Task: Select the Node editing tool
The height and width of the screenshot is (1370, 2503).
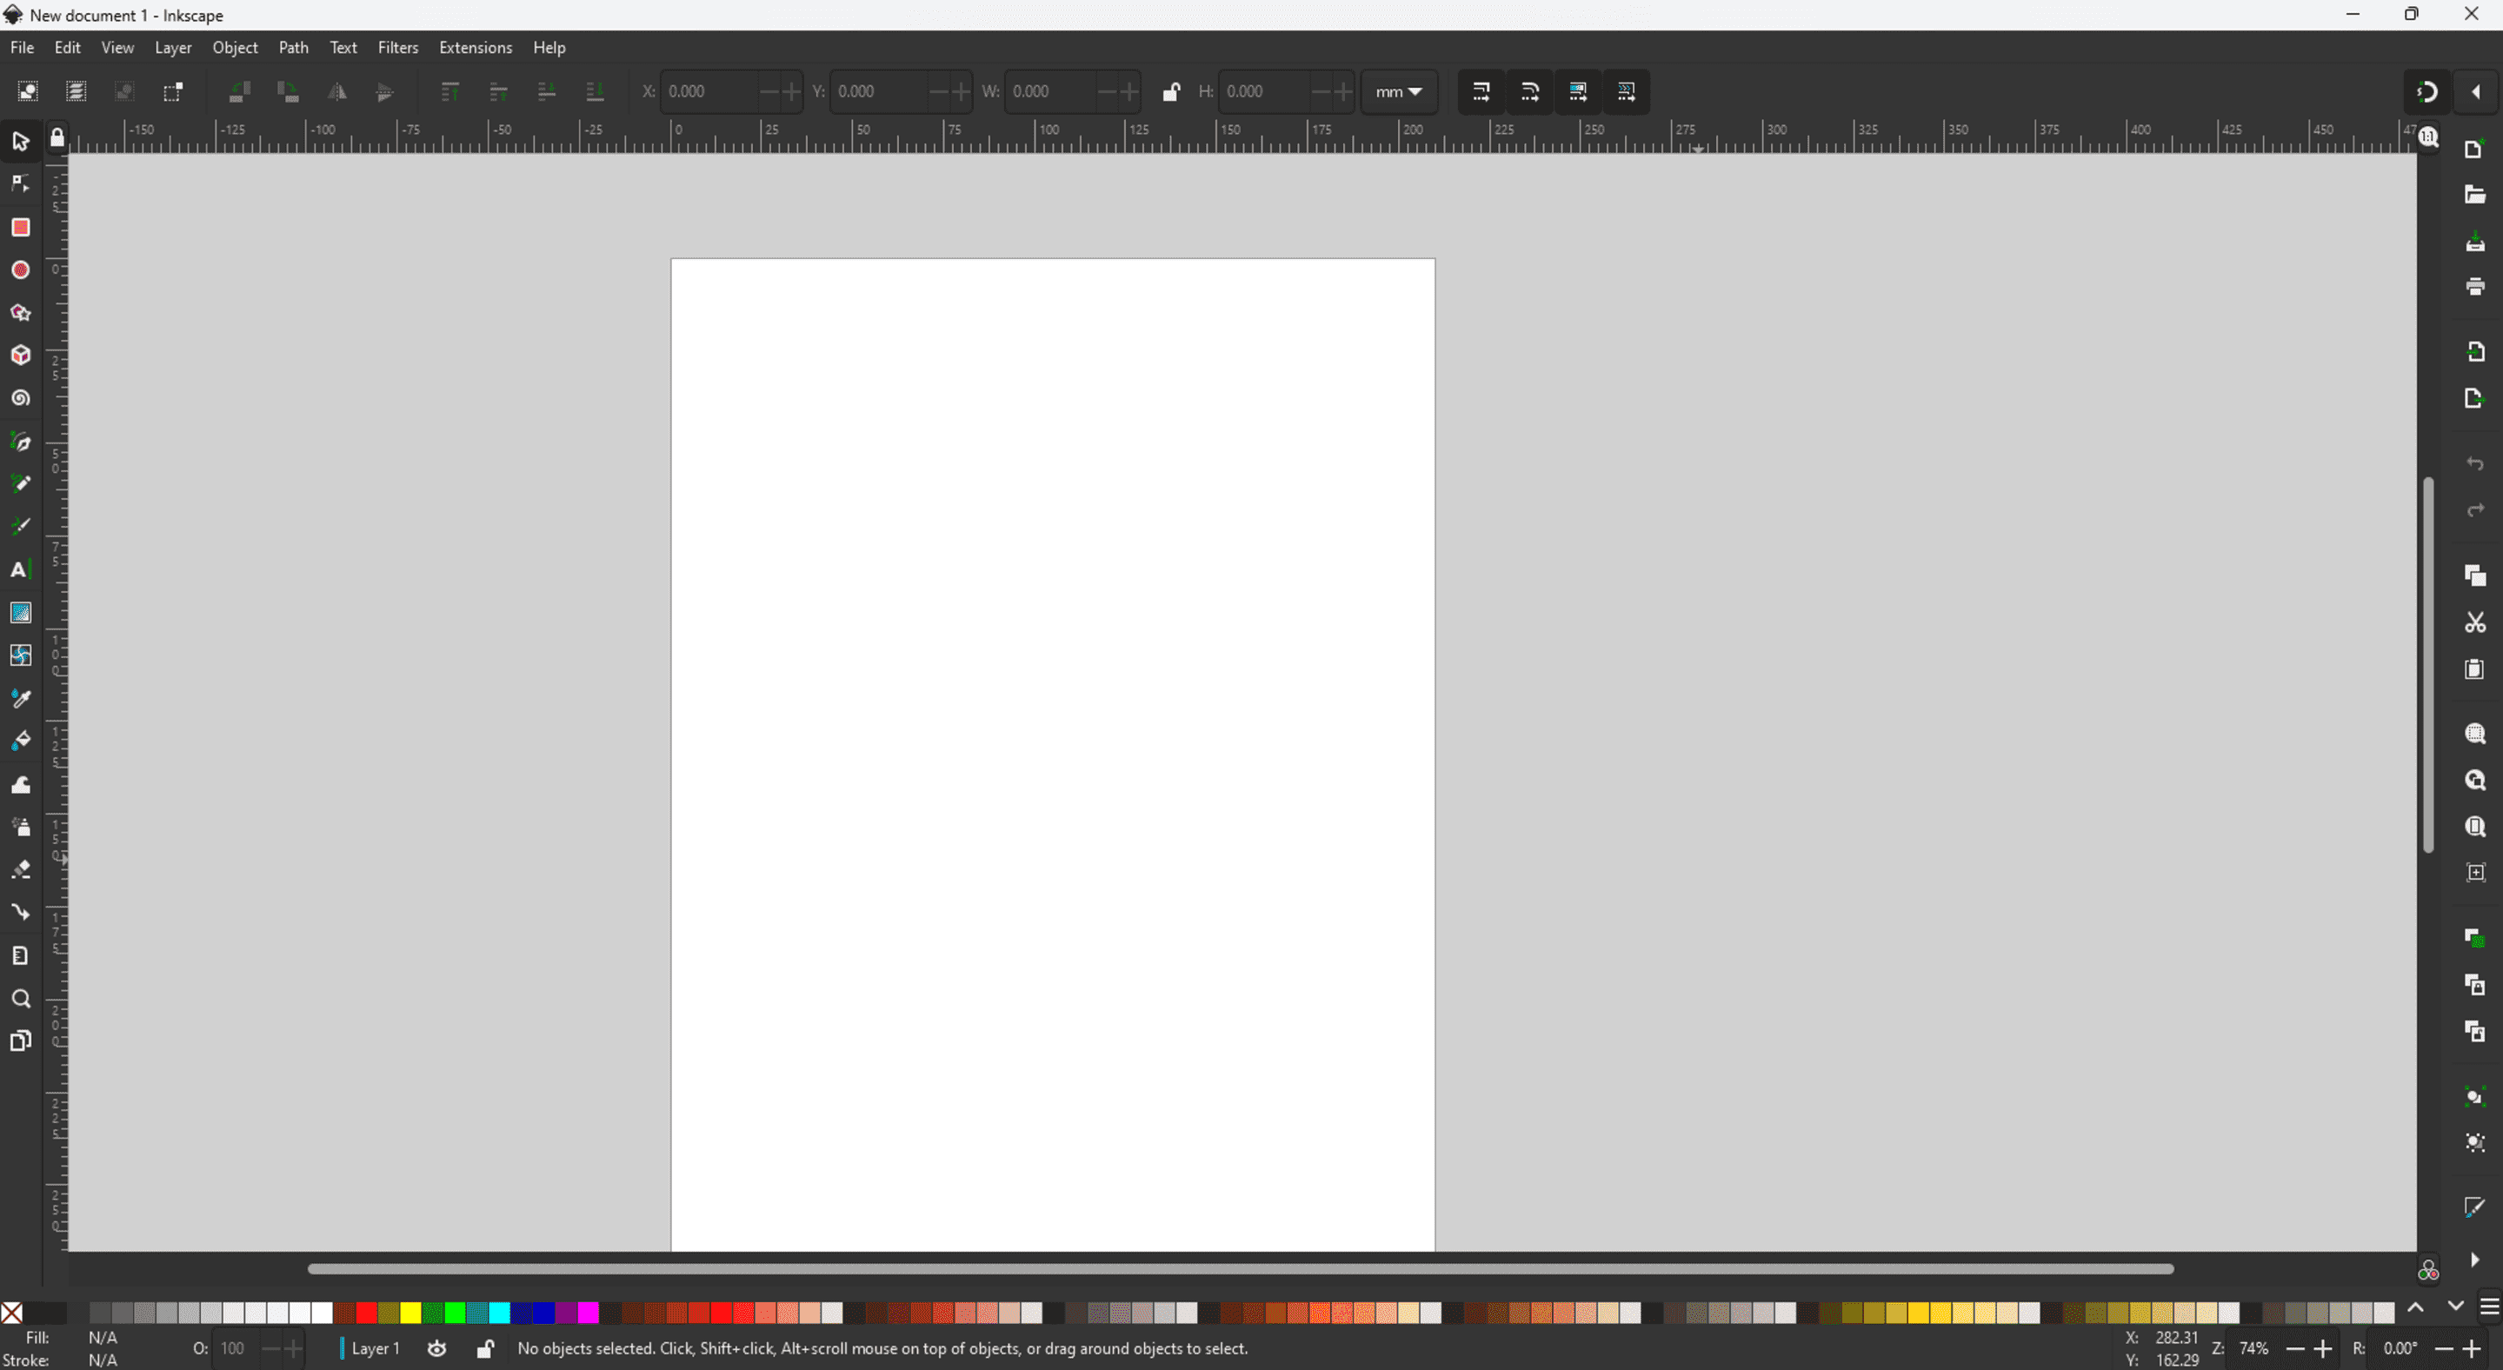Action: pyautogui.click(x=20, y=184)
